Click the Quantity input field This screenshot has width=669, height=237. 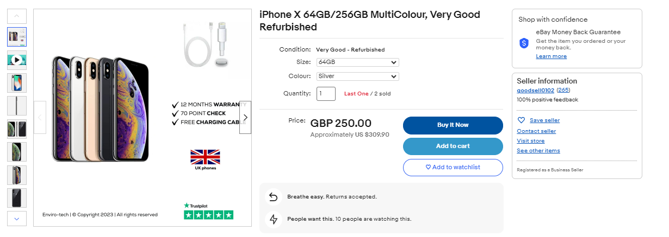point(326,94)
